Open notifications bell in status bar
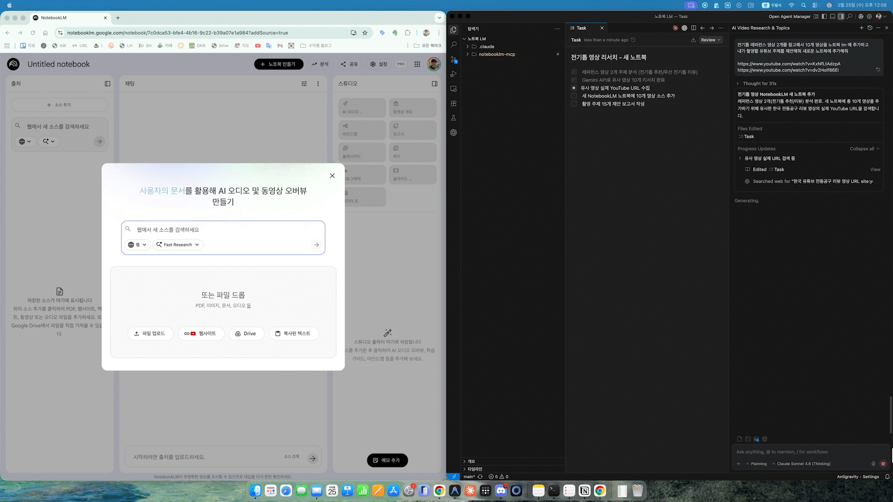 click(x=887, y=476)
